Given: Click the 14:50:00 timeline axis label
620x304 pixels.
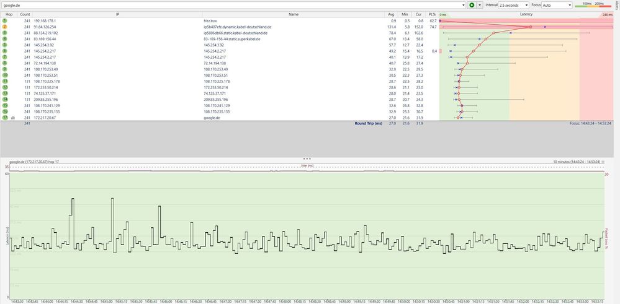Looking at the screenshot, I should tap(403, 302).
